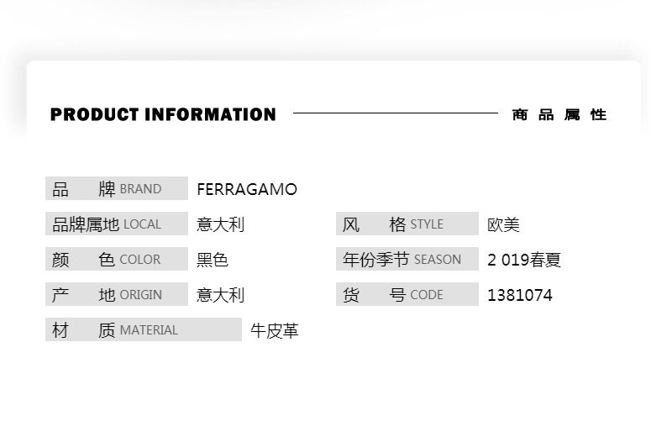
Task: Click 意大利 next to the LOCAL label
Action: click(220, 224)
